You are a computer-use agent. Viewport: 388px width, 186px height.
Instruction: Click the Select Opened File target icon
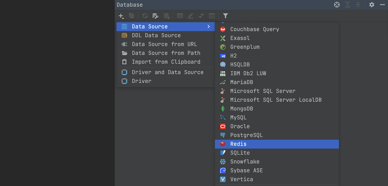tap(337, 5)
